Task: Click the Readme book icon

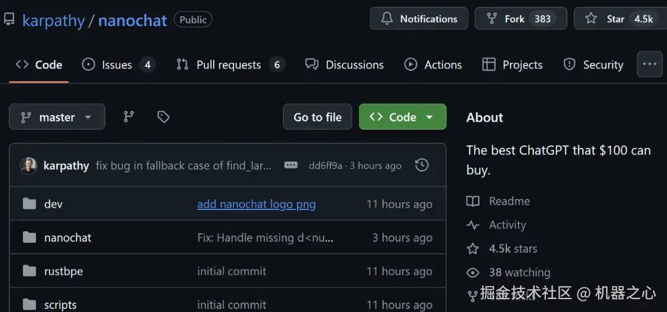Action: click(473, 201)
